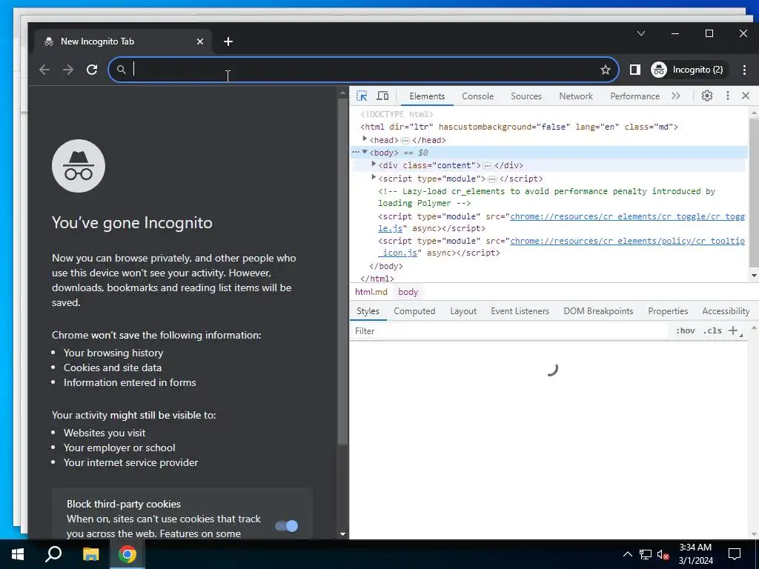759x569 pixels.
Task: Open the Performance tab
Action: click(634, 96)
